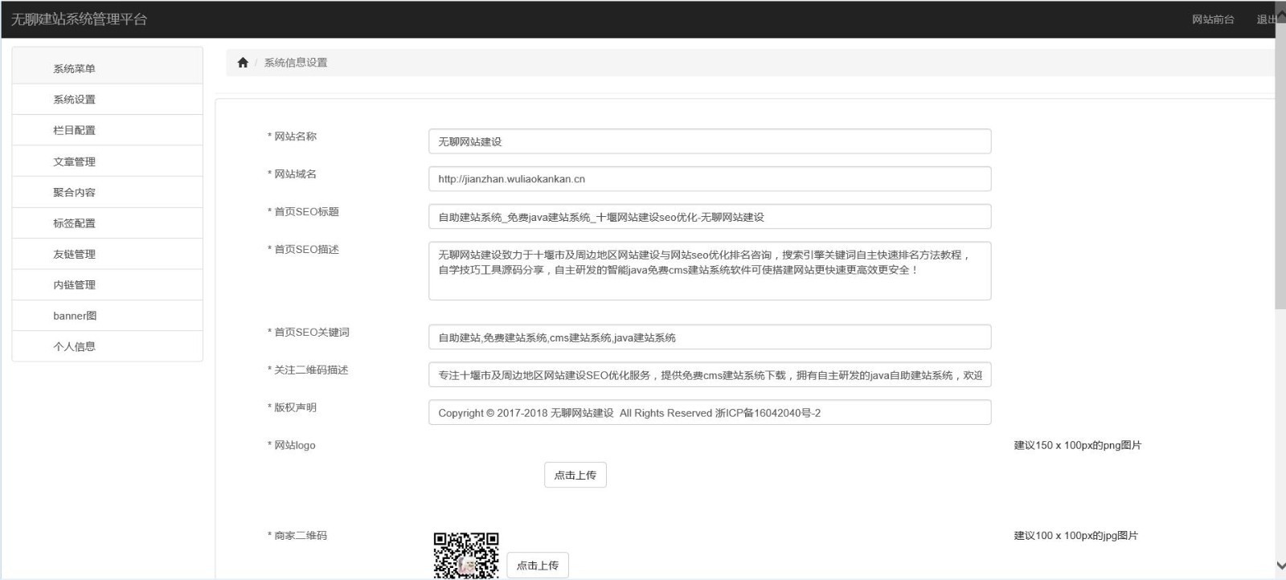Open 友链管理 menu item
The width and height of the screenshot is (1286, 580).
108,254
